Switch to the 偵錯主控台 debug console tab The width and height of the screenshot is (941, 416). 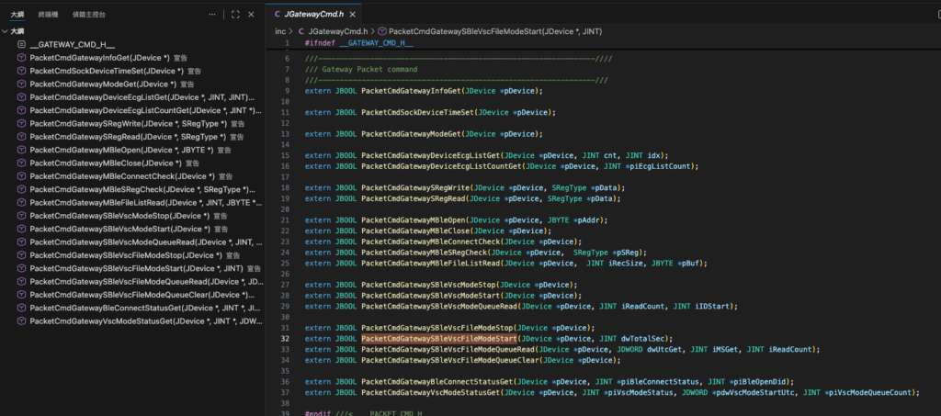[89, 15]
